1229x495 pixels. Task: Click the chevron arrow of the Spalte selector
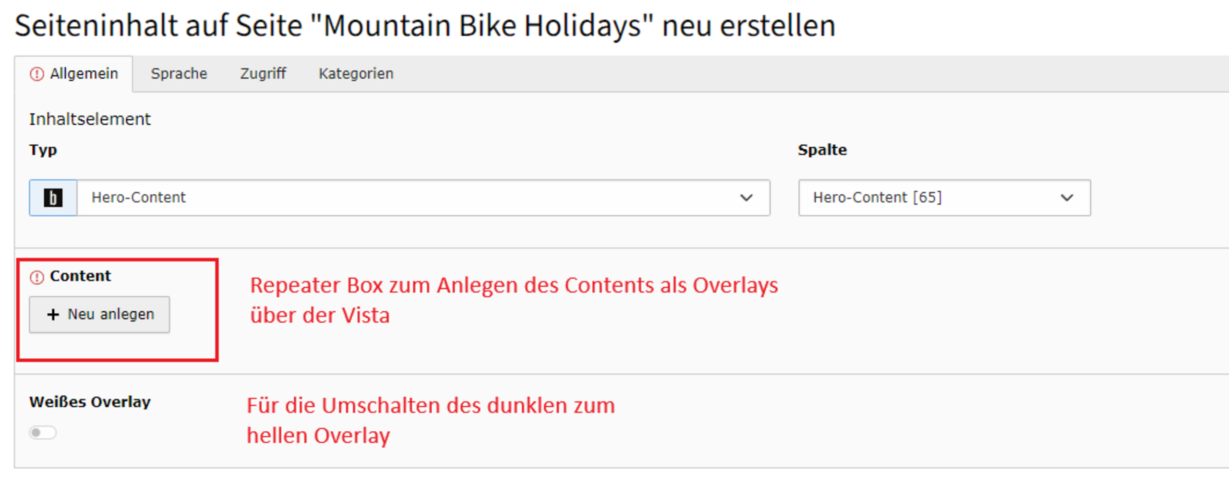(x=1067, y=198)
